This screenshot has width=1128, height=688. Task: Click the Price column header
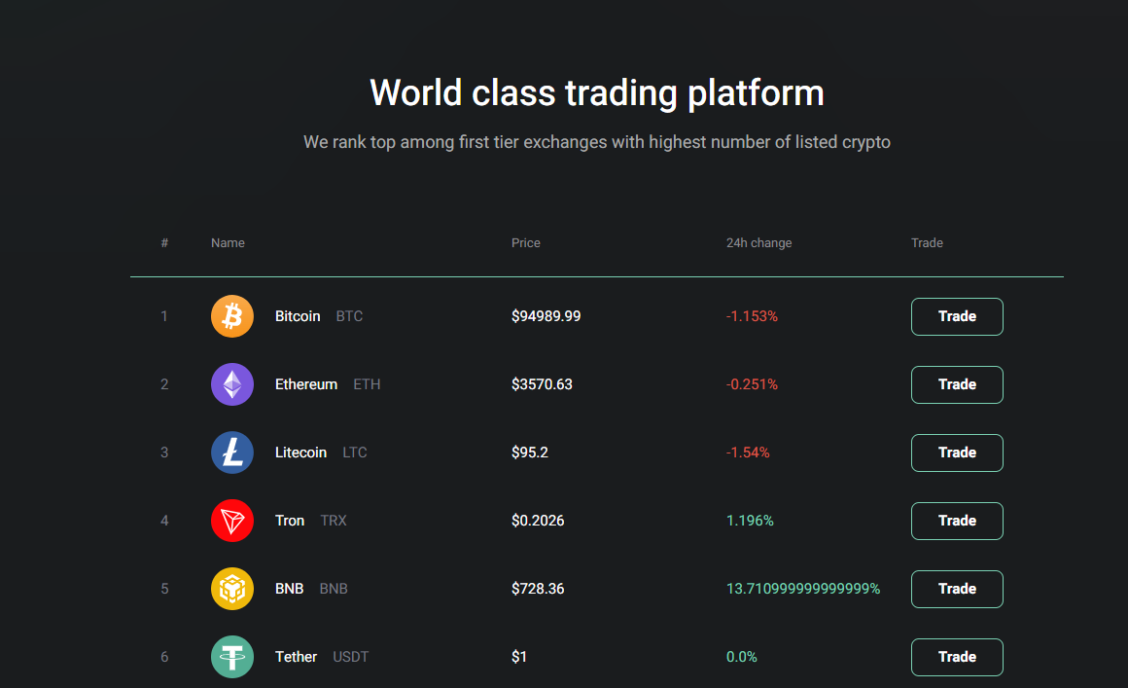pos(526,243)
